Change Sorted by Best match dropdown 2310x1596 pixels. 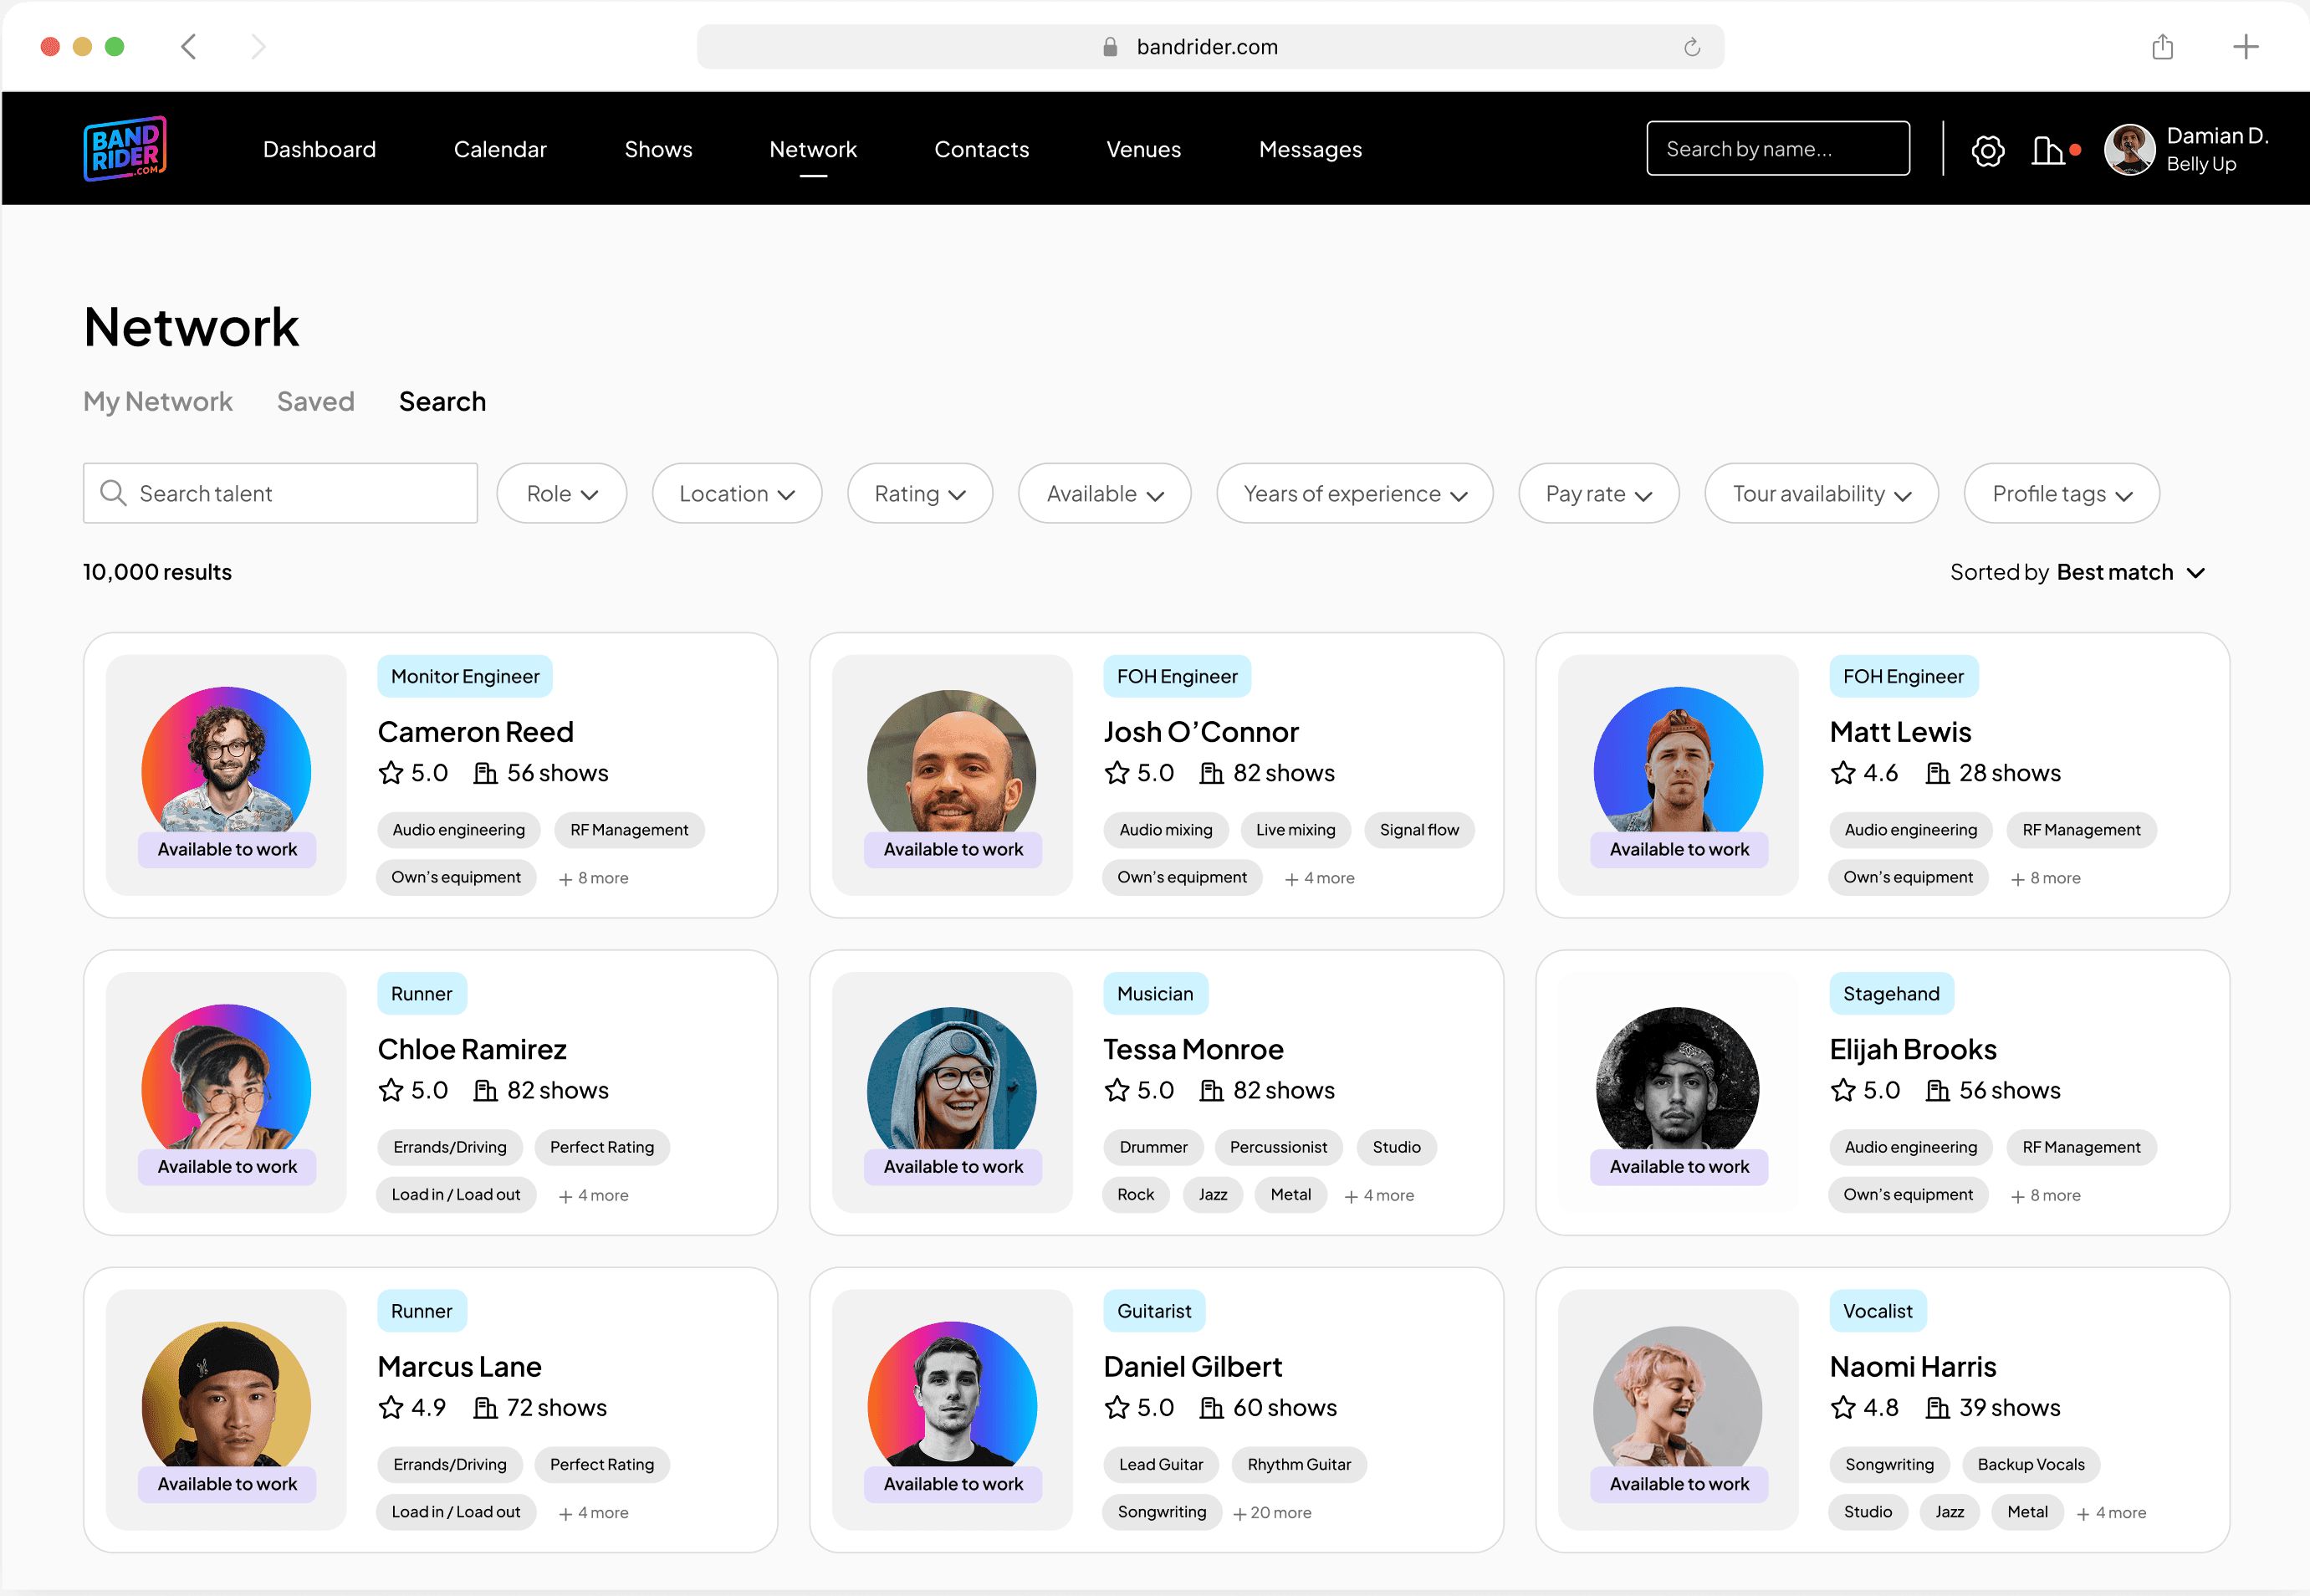pos(2129,572)
